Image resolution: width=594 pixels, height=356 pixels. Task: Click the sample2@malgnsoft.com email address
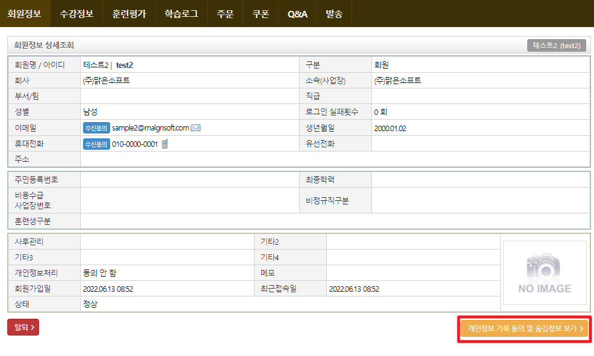[150, 127]
